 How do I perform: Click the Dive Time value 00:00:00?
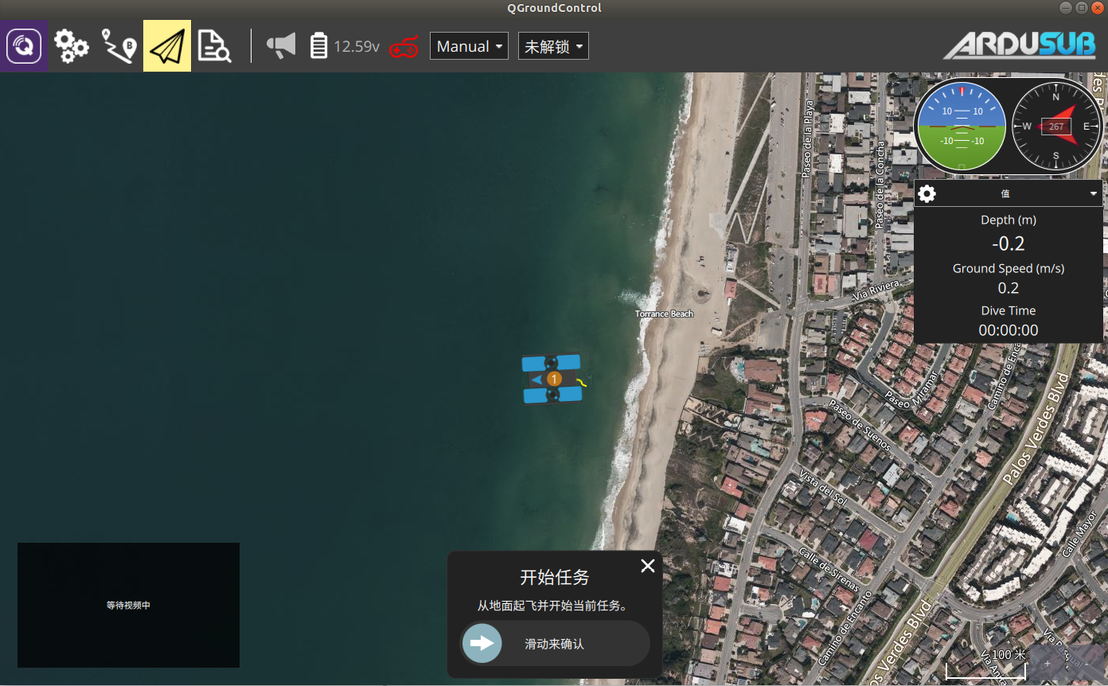click(1009, 330)
